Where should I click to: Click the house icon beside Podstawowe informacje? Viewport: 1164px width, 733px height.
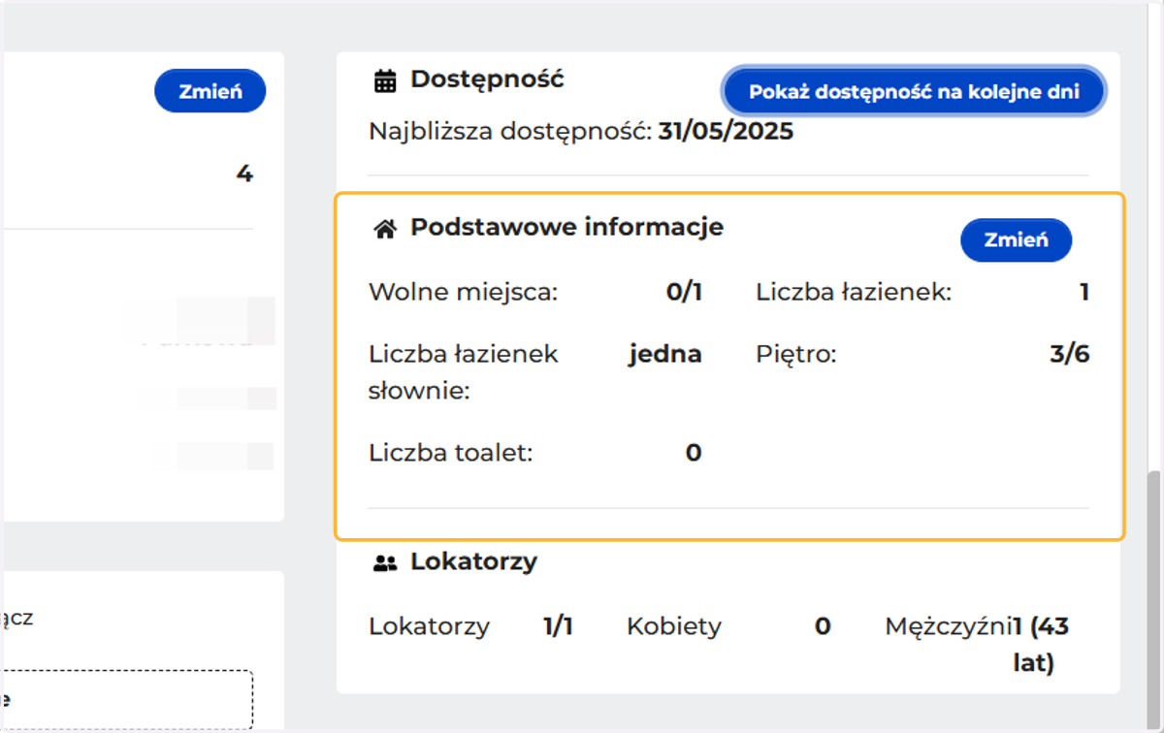(x=385, y=230)
